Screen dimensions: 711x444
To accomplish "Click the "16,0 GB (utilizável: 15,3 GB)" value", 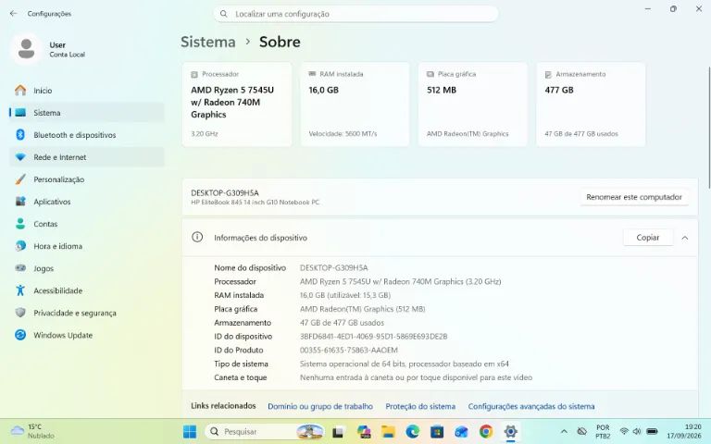I will (345, 295).
